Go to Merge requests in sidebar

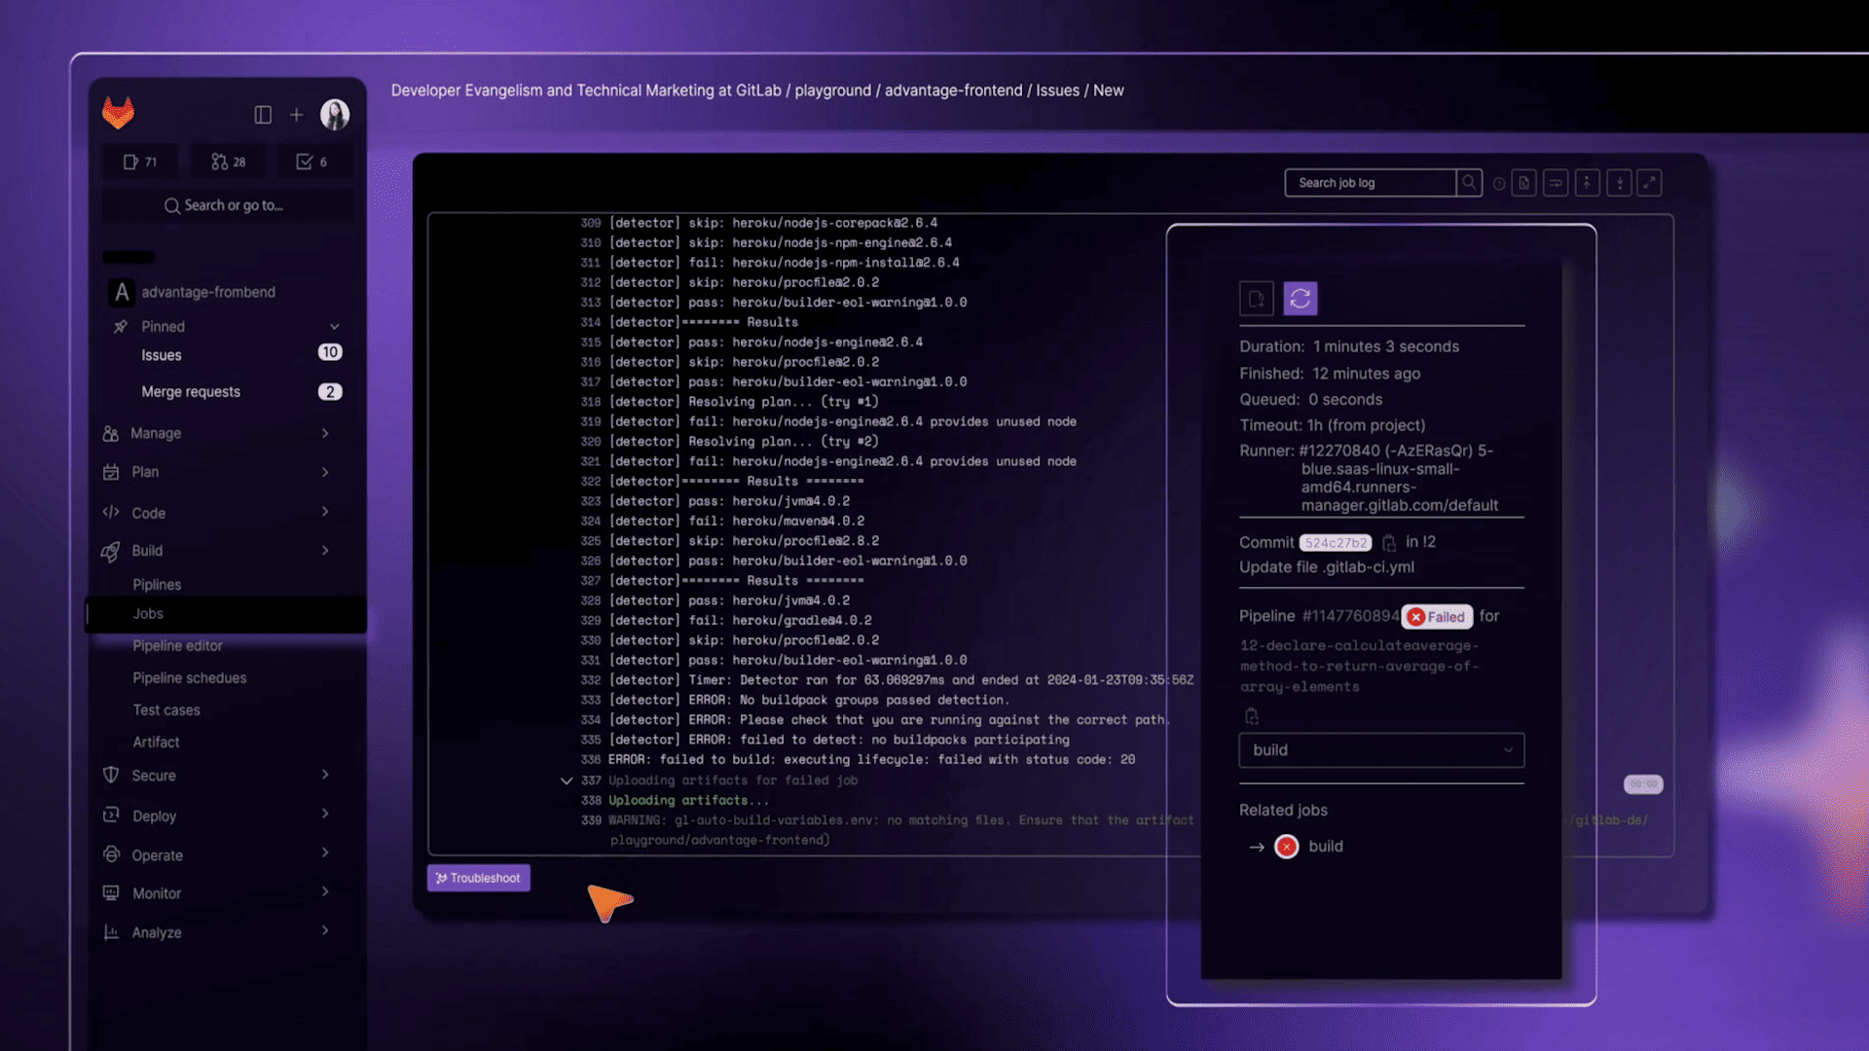click(191, 392)
